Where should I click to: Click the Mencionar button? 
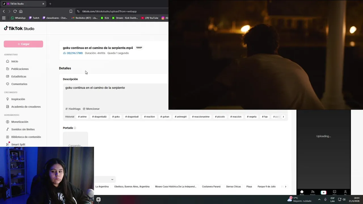(91, 109)
